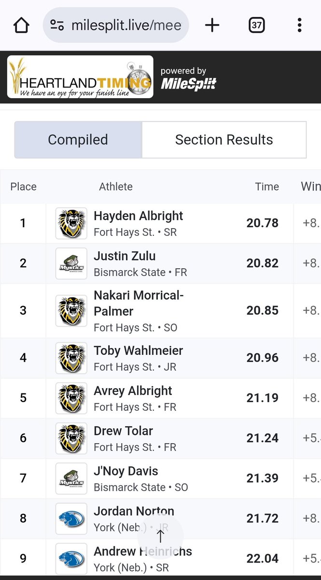Click the Place column header
This screenshot has width=321, height=580.
(23, 187)
